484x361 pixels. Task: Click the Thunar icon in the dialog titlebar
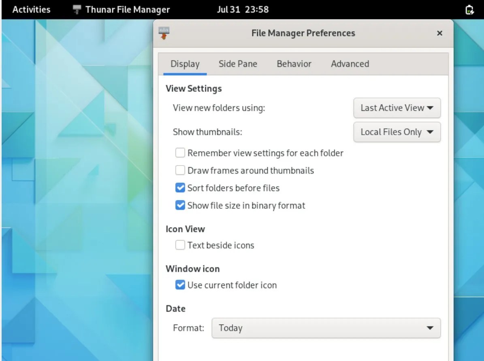(x=164, y=32)
